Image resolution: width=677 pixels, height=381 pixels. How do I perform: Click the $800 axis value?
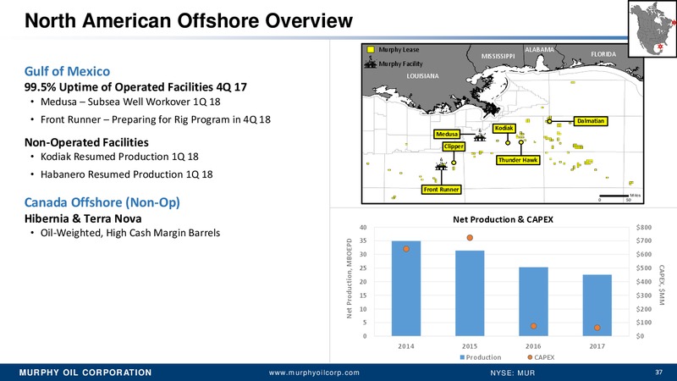tap(644, 227)
